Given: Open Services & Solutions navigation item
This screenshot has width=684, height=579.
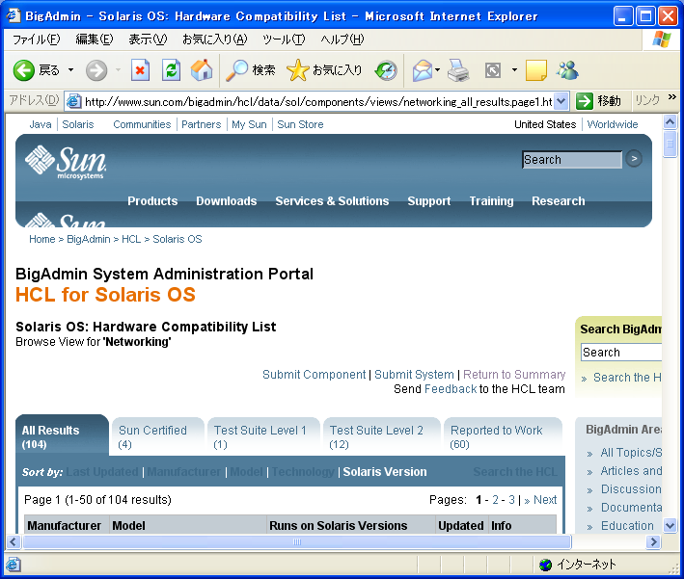Looking at the screenshot, I should 332,200.
